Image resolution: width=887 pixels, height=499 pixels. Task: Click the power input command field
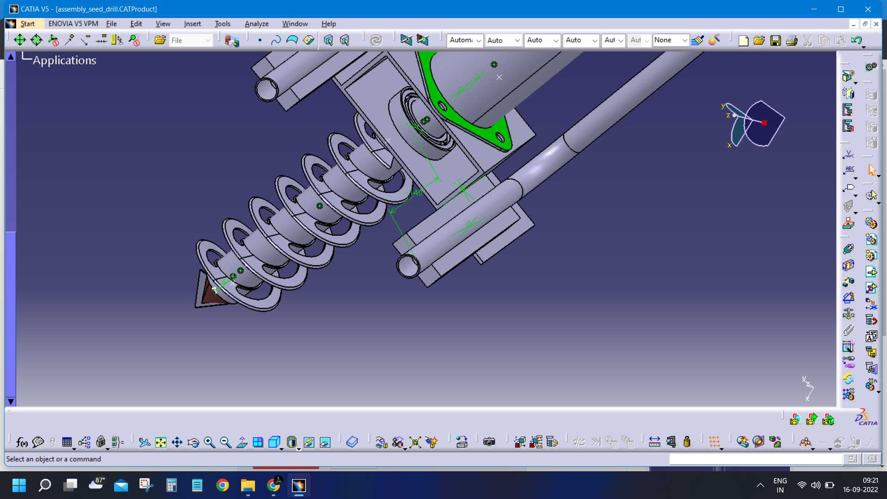(x=755, y=459)
